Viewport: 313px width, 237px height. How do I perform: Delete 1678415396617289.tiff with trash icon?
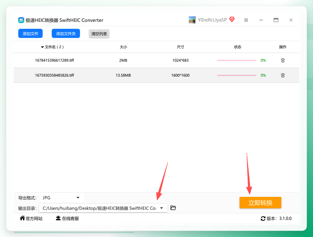click(283, 60)
